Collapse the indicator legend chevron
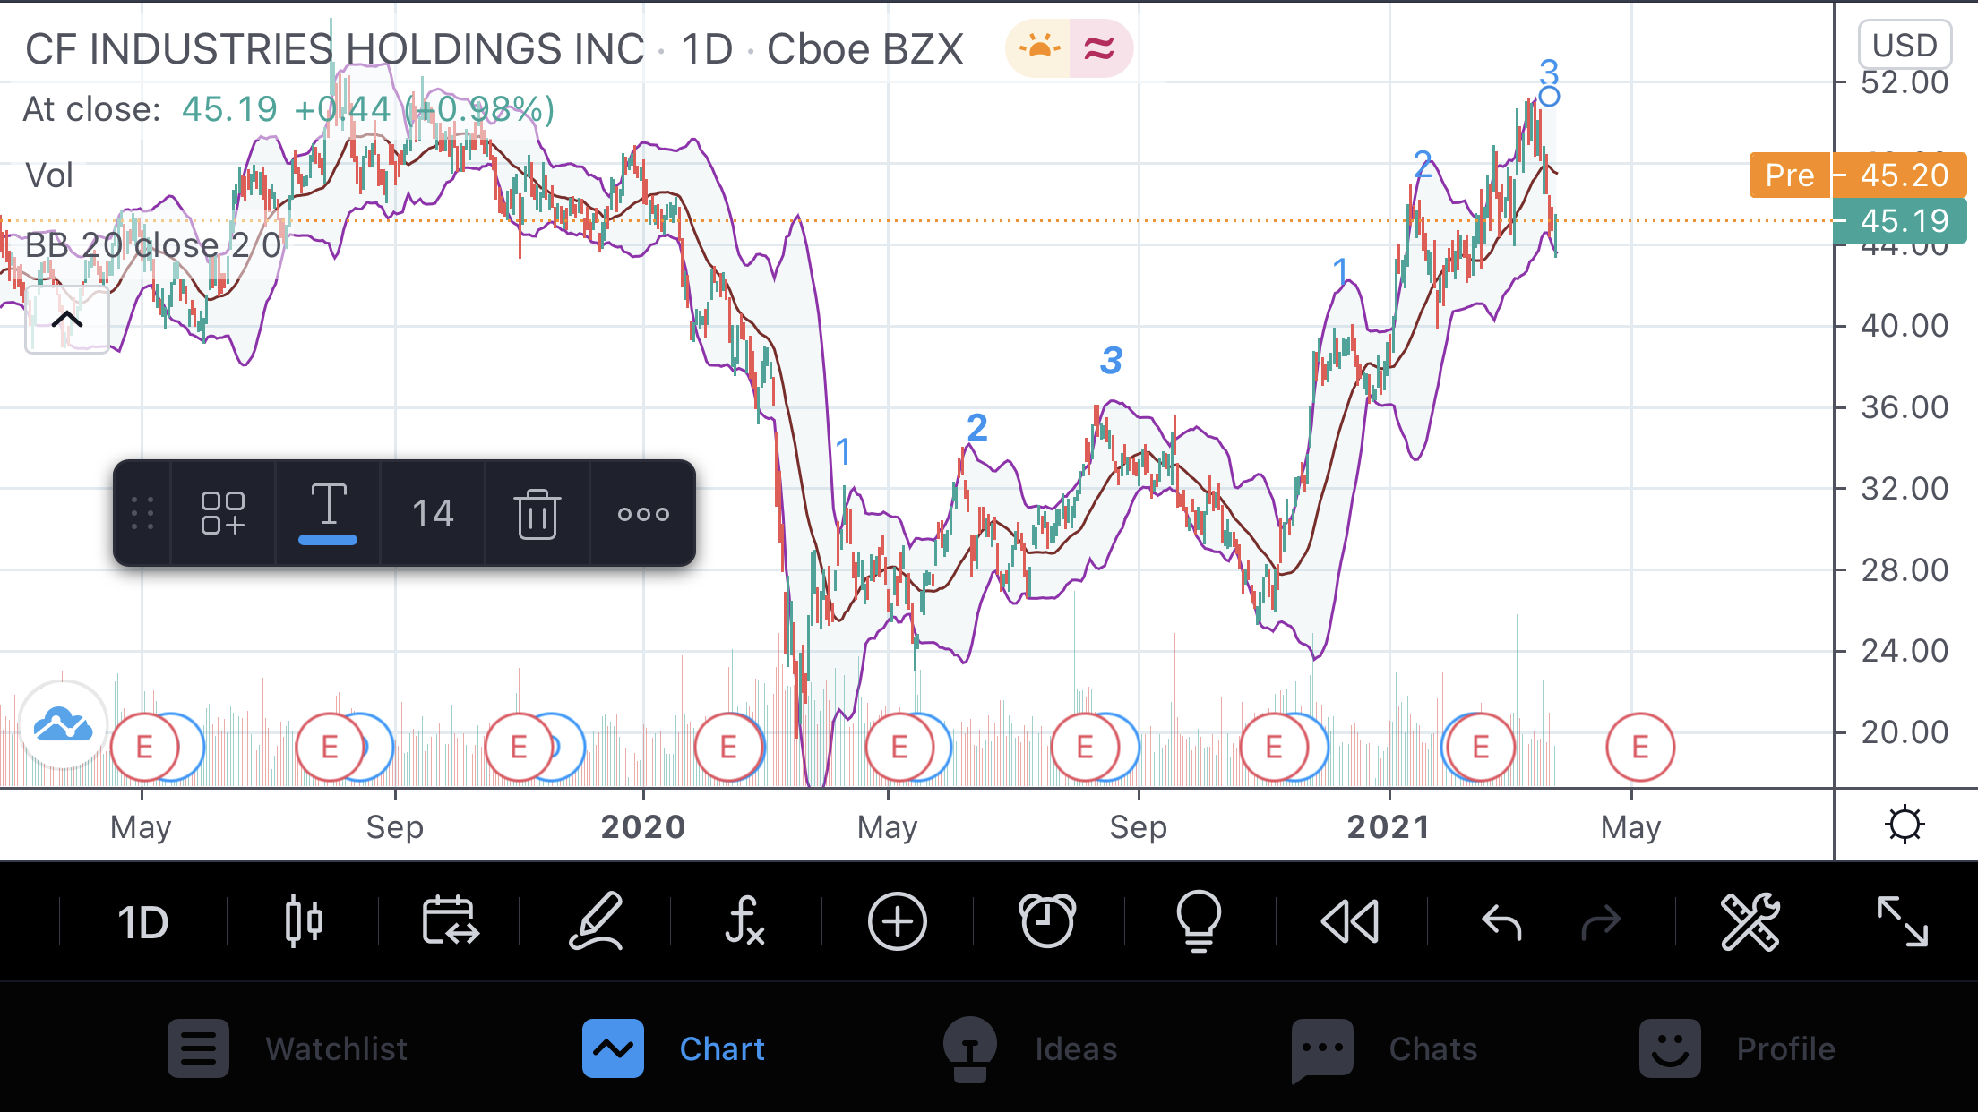Screen dimensions: 1978x1112 67,320
